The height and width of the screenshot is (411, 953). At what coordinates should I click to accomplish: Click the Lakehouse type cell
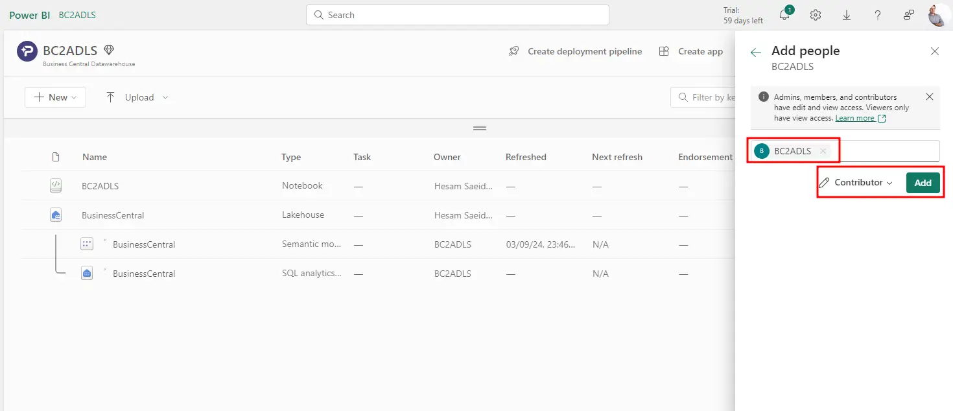click(303, 215)
